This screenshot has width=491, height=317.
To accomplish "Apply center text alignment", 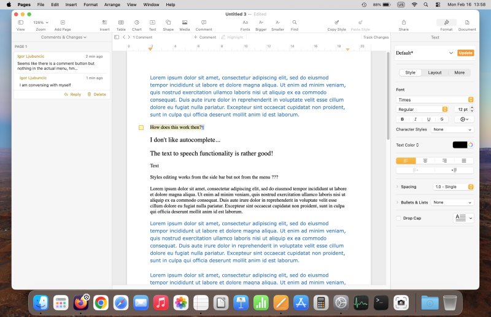I will (425, 161).
